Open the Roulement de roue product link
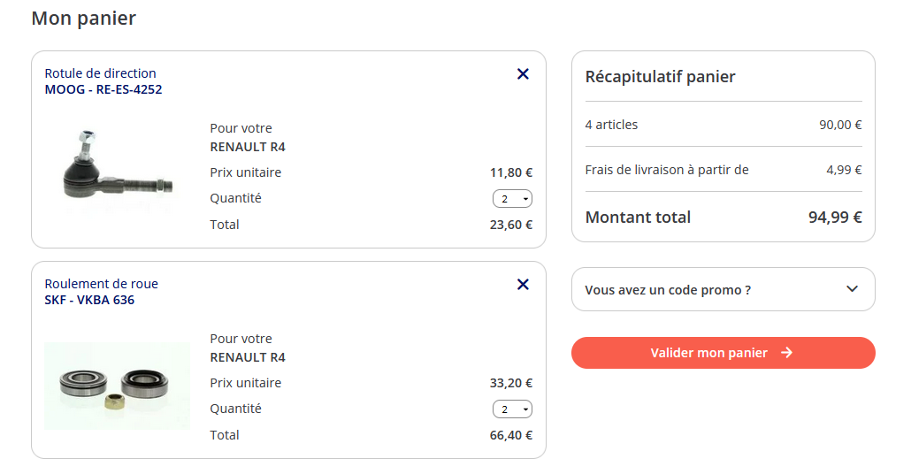Image resolution: width=911 pixels, height=474 pixels. [x=101, y=284]
